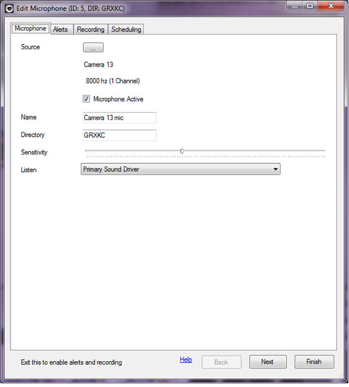Viewport: 349px width, 387px height.
Task: Minimize the Edit Microphone window
Action: (x=294, y=6)
